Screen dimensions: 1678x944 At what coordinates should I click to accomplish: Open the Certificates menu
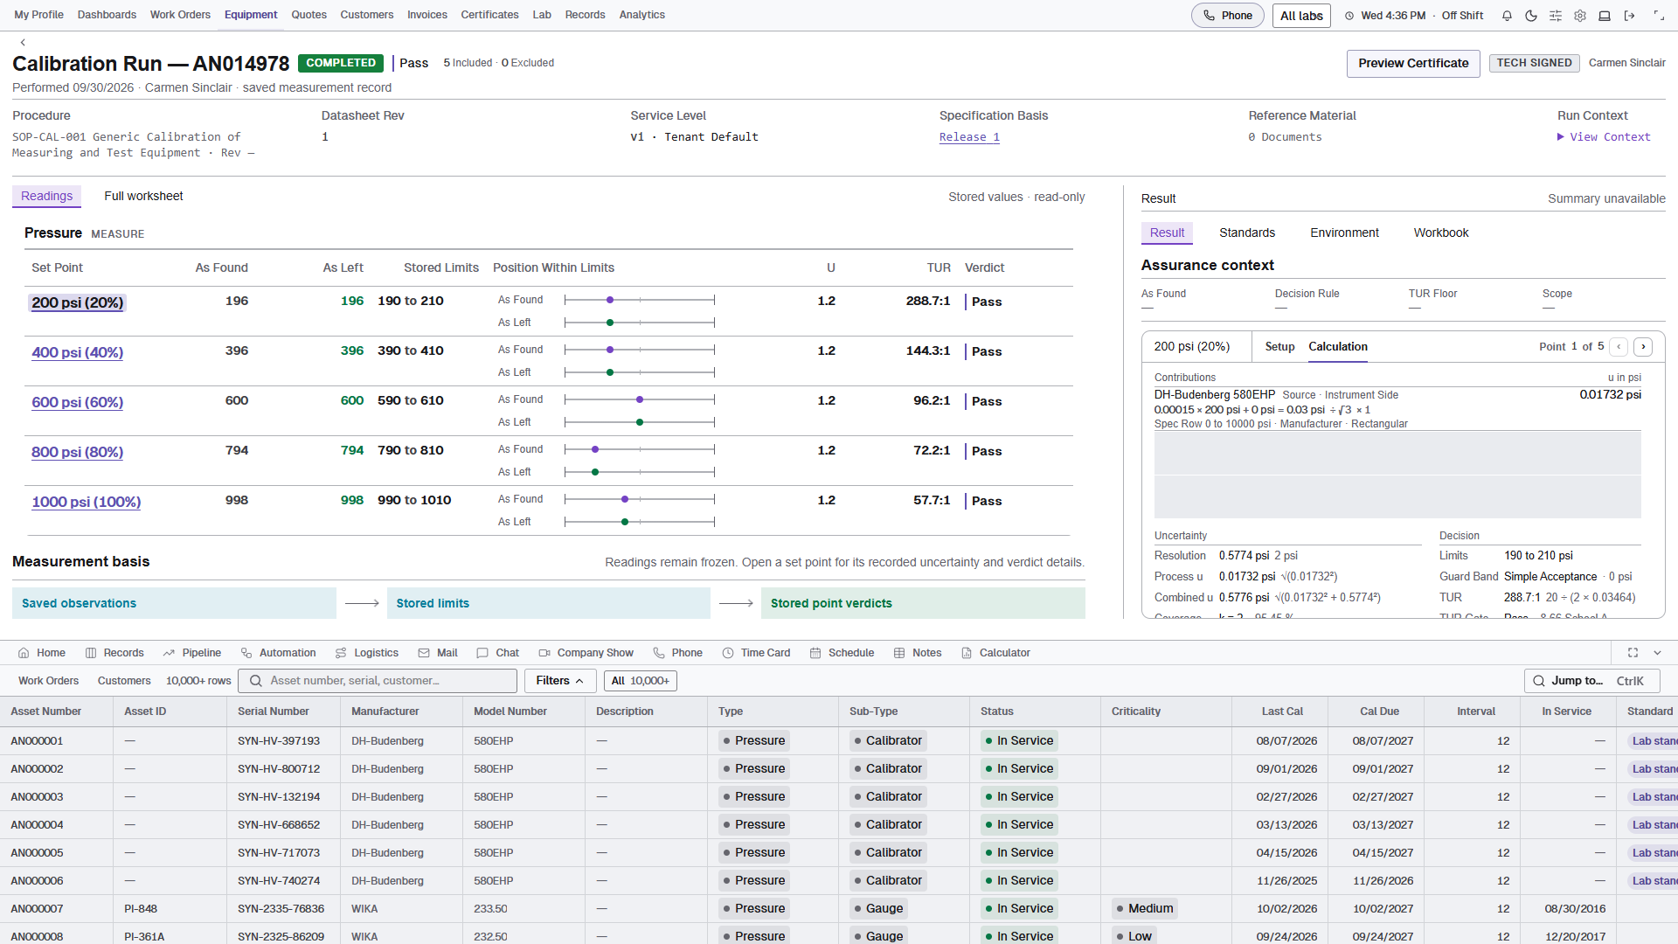click(489, 15)
